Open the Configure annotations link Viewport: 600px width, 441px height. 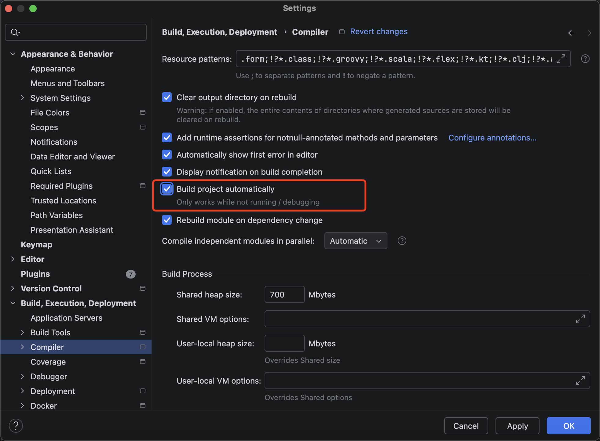coord(492,138)
